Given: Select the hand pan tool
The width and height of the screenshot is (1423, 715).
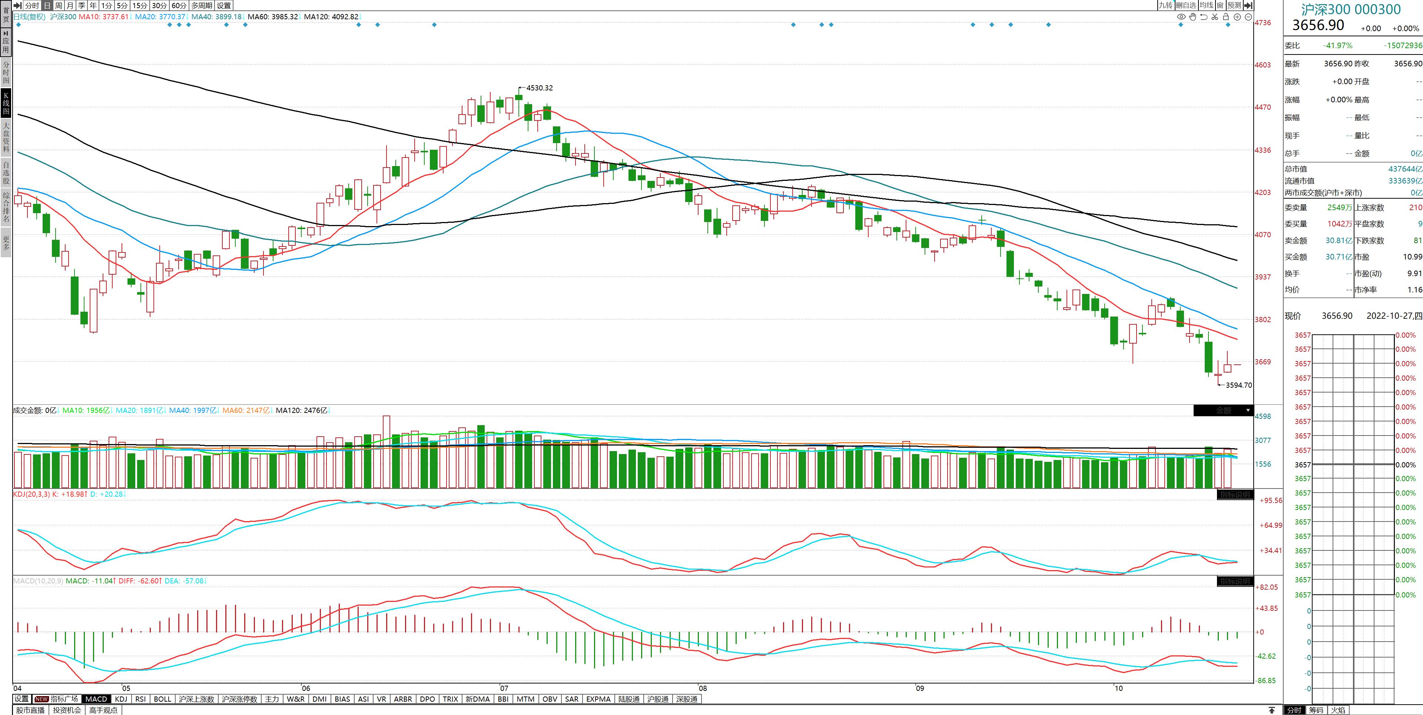Looking at the screenshot, I should [1193, 17].
